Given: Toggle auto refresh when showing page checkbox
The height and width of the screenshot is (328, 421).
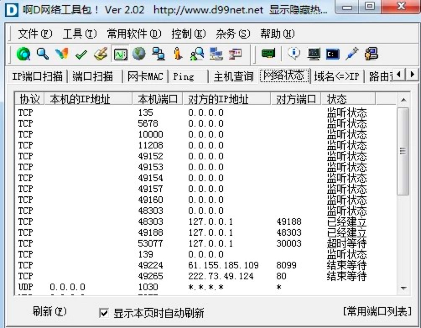Looking at the screenshot, I should point(104,312).
